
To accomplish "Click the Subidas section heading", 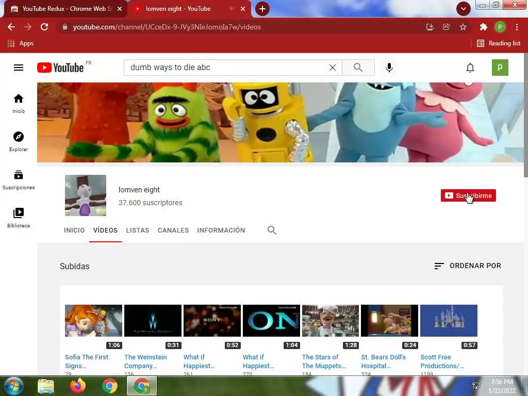I will pyautogui.click(x=74, y=267).
